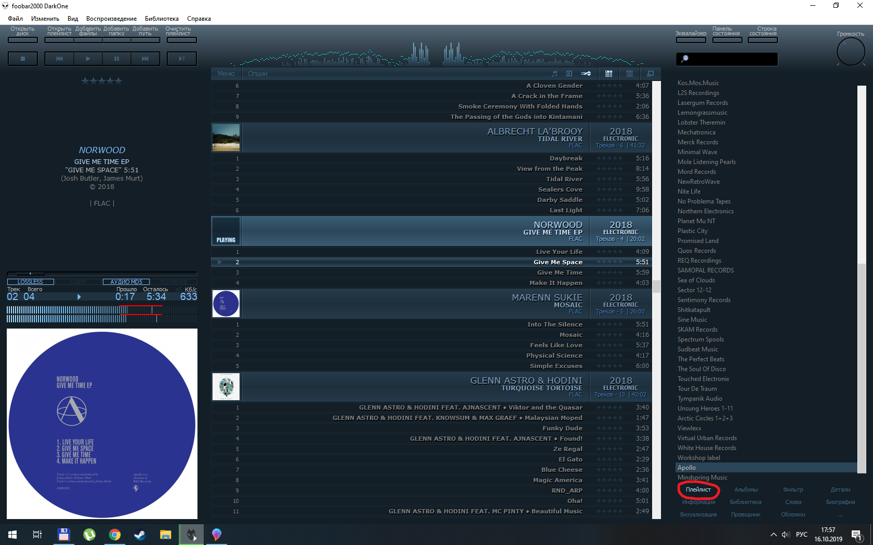873x545 pixels.
Task: Open the floppy disk app on taskbar
Action: point(63,534)
